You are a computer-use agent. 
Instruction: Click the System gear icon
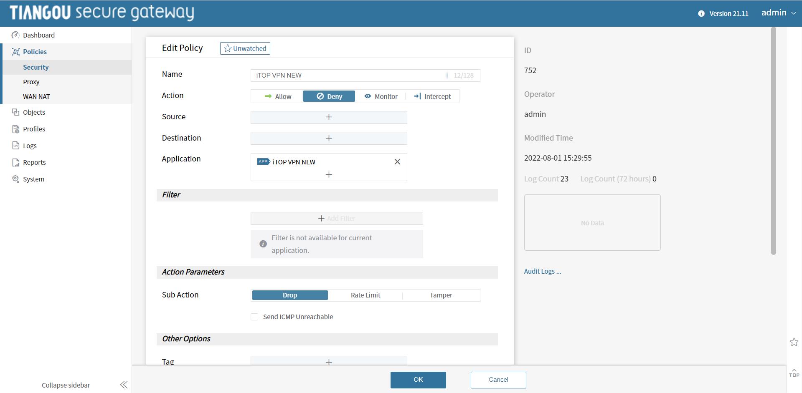[15, 179]
